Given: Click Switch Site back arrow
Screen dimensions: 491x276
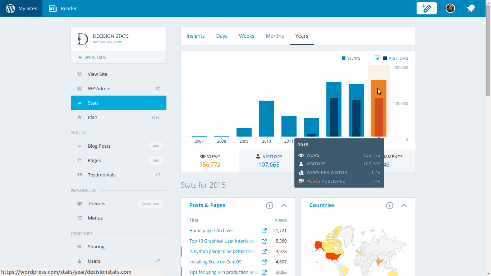Looking at the screenshot, I should pyautogui.click(x=81, y=57).
